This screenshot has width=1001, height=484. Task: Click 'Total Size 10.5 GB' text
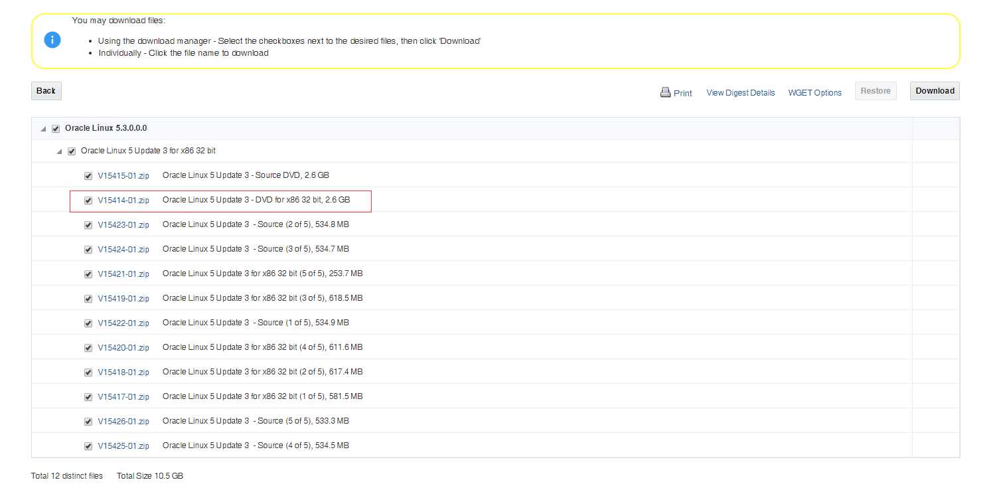click(x=150, y=476)
